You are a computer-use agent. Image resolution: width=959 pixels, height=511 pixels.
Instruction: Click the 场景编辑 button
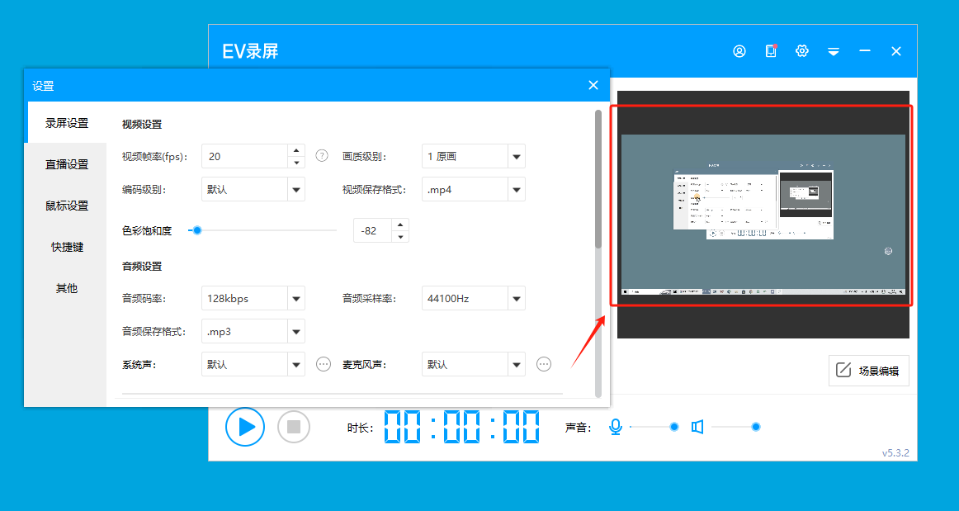click(x=868, y=371)
